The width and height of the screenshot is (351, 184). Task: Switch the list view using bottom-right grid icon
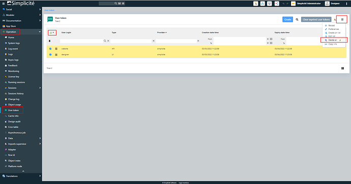[342, 68]
